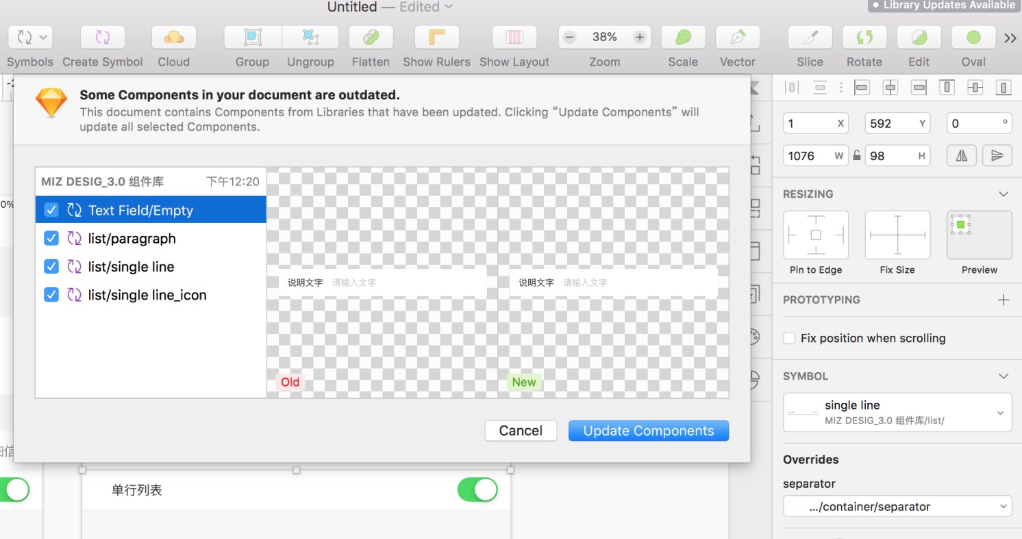Image resolution: width=1022 pixels, height=539 pixels.
Task: Open the Cloud upload tool
Action: click(x=173, y=37)
